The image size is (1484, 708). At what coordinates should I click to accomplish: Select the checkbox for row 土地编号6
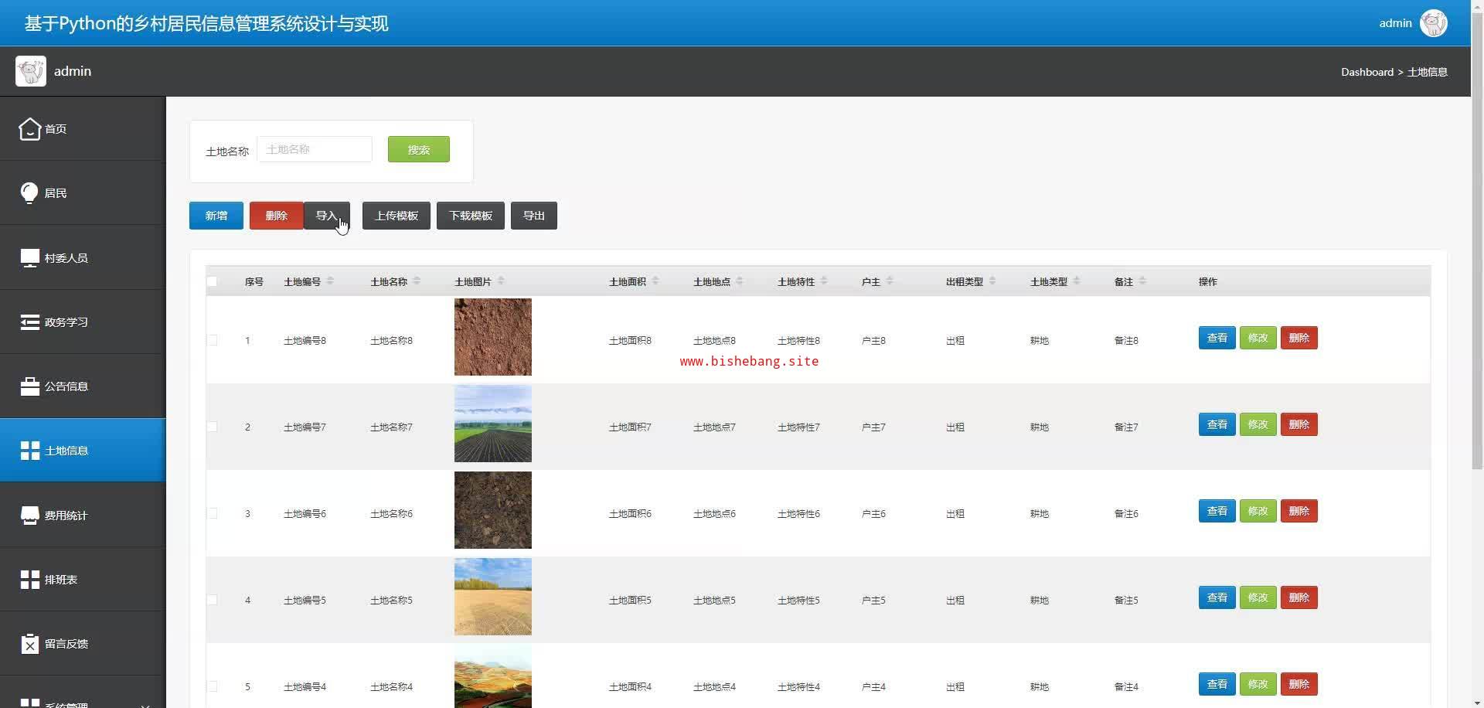(x=213, y=514)
